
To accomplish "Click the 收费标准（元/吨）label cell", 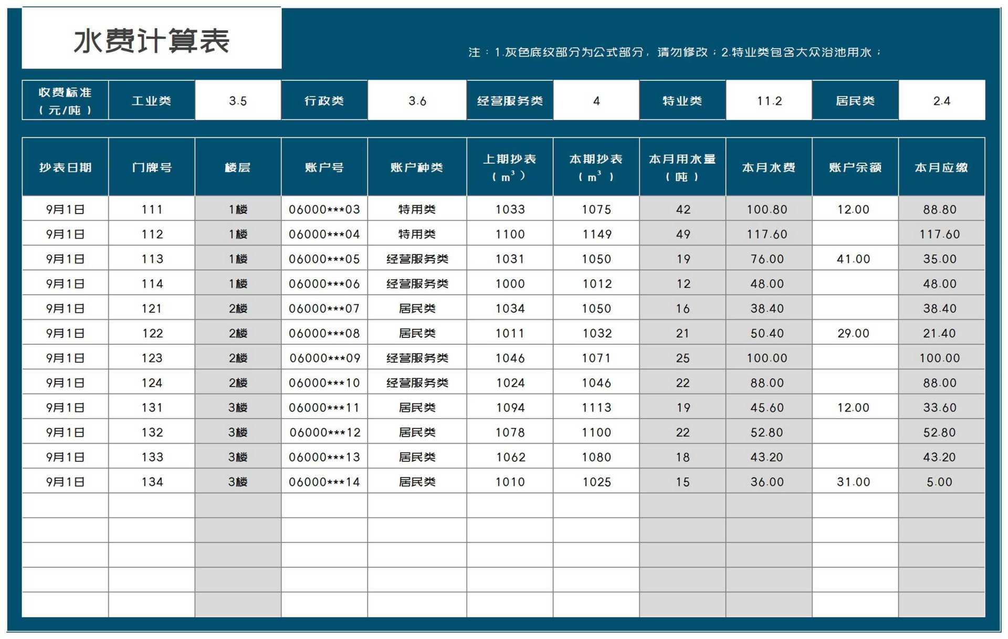I will coord(65,100).
